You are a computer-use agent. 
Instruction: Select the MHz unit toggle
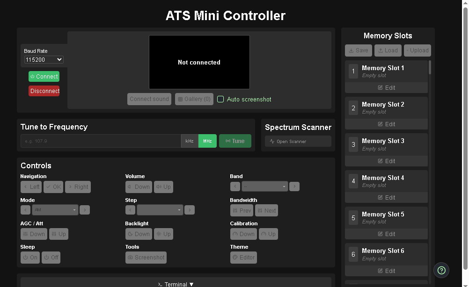(207, 141)
